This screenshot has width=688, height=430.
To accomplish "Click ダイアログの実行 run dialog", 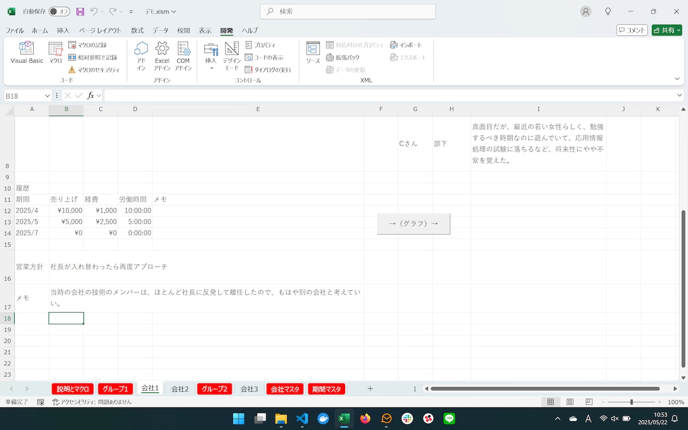I will point(268,70).
